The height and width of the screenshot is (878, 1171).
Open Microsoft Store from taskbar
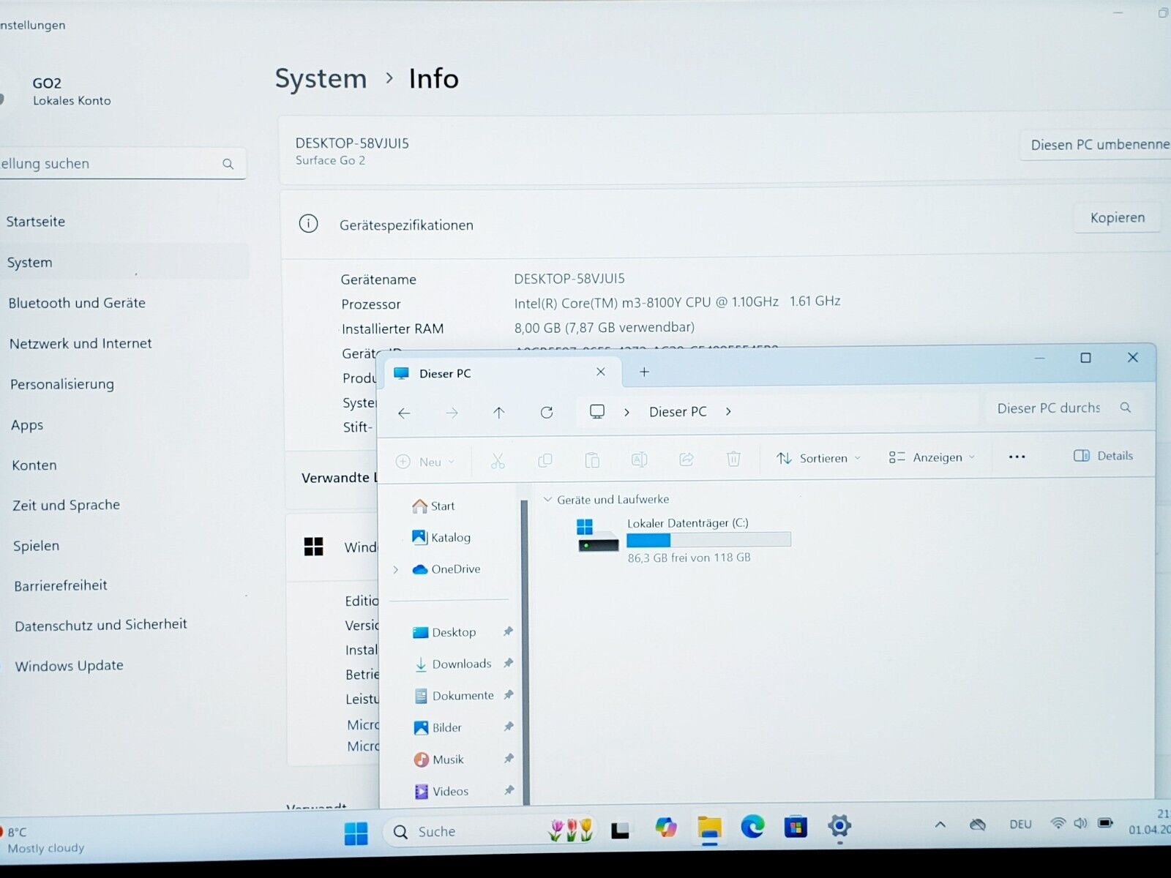[796, 828]
